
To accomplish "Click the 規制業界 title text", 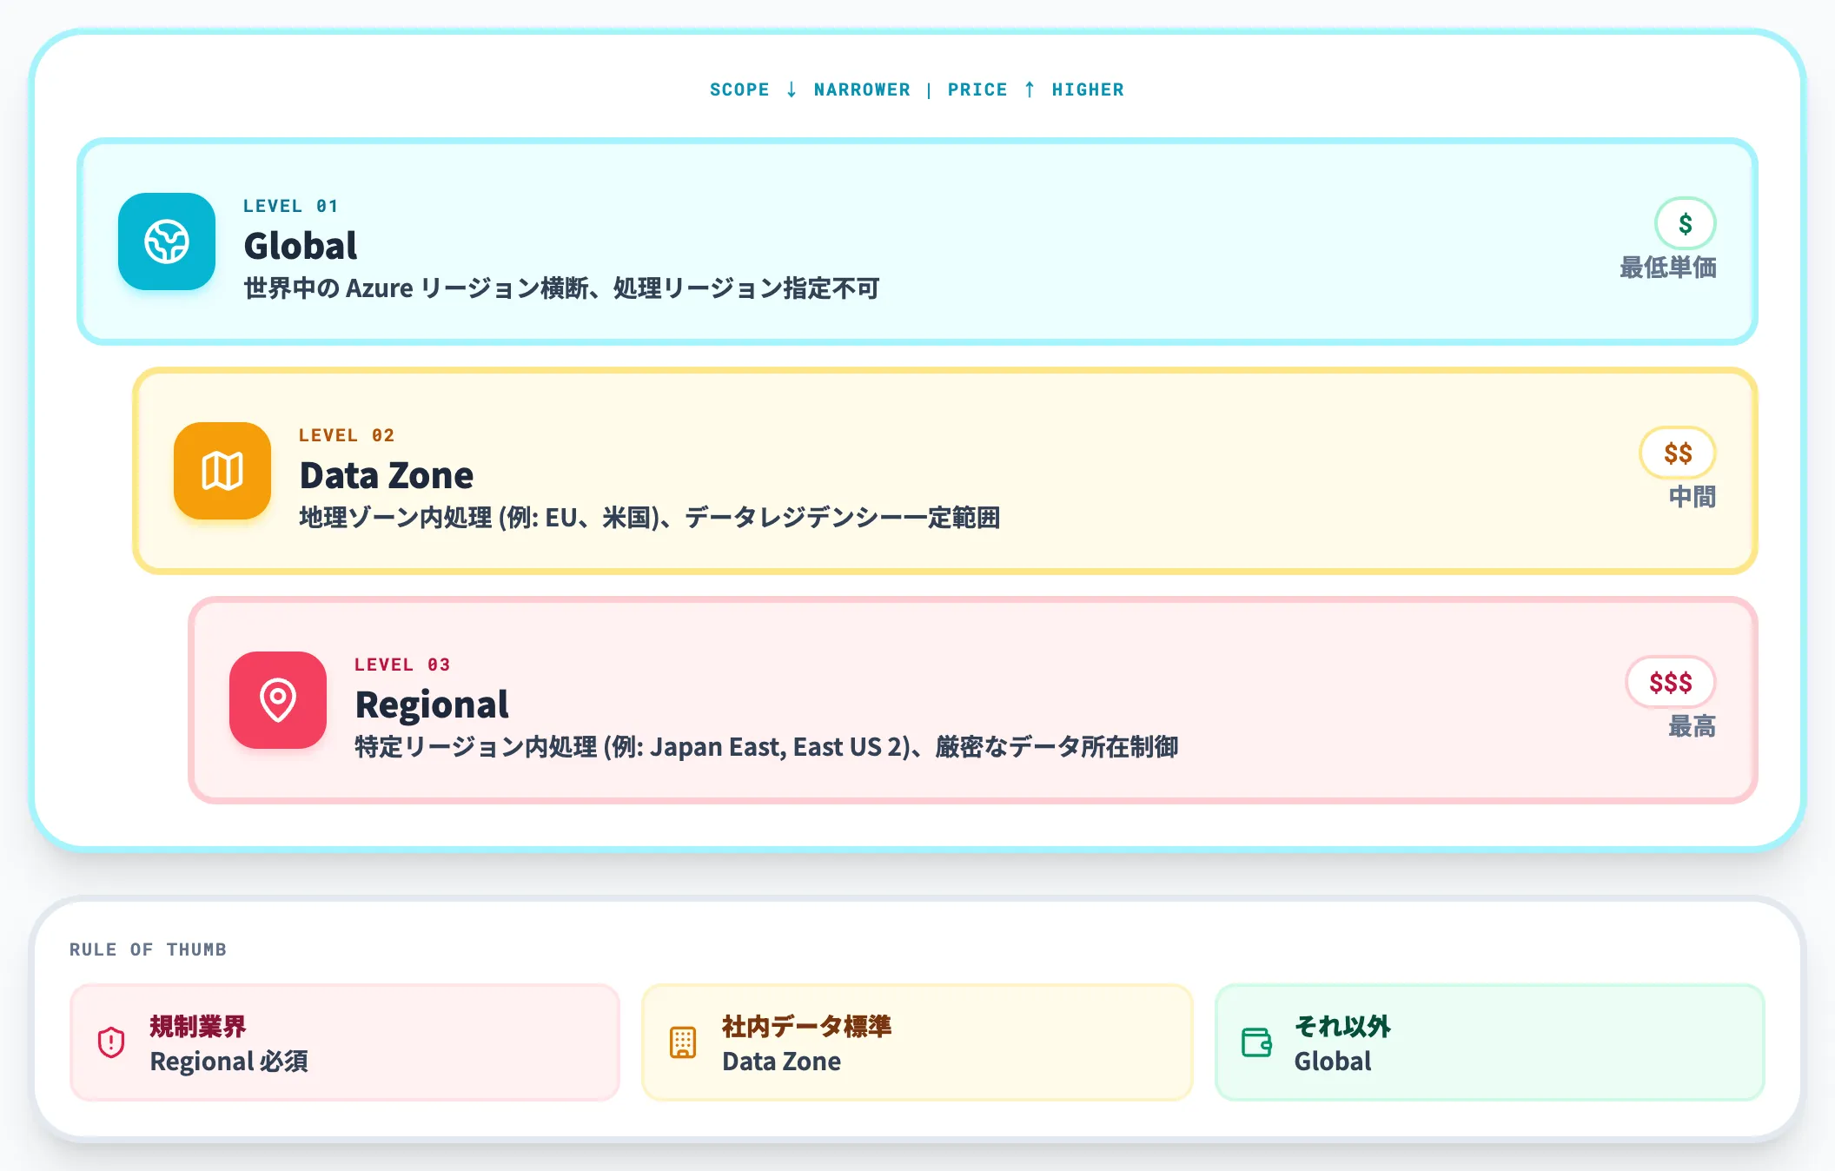I will point(198,1027).
